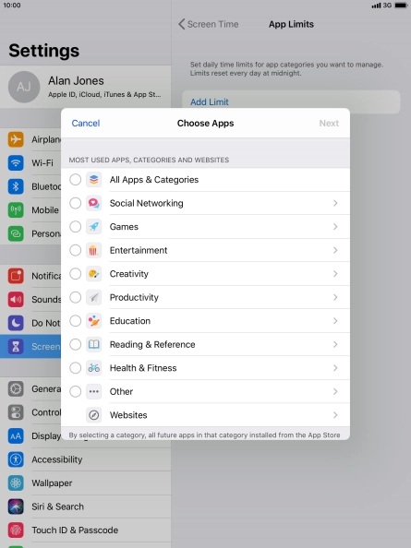Select the Reading & Reference radio button
Viewport: 411px width, 548px height.
(x=75, y=345)
